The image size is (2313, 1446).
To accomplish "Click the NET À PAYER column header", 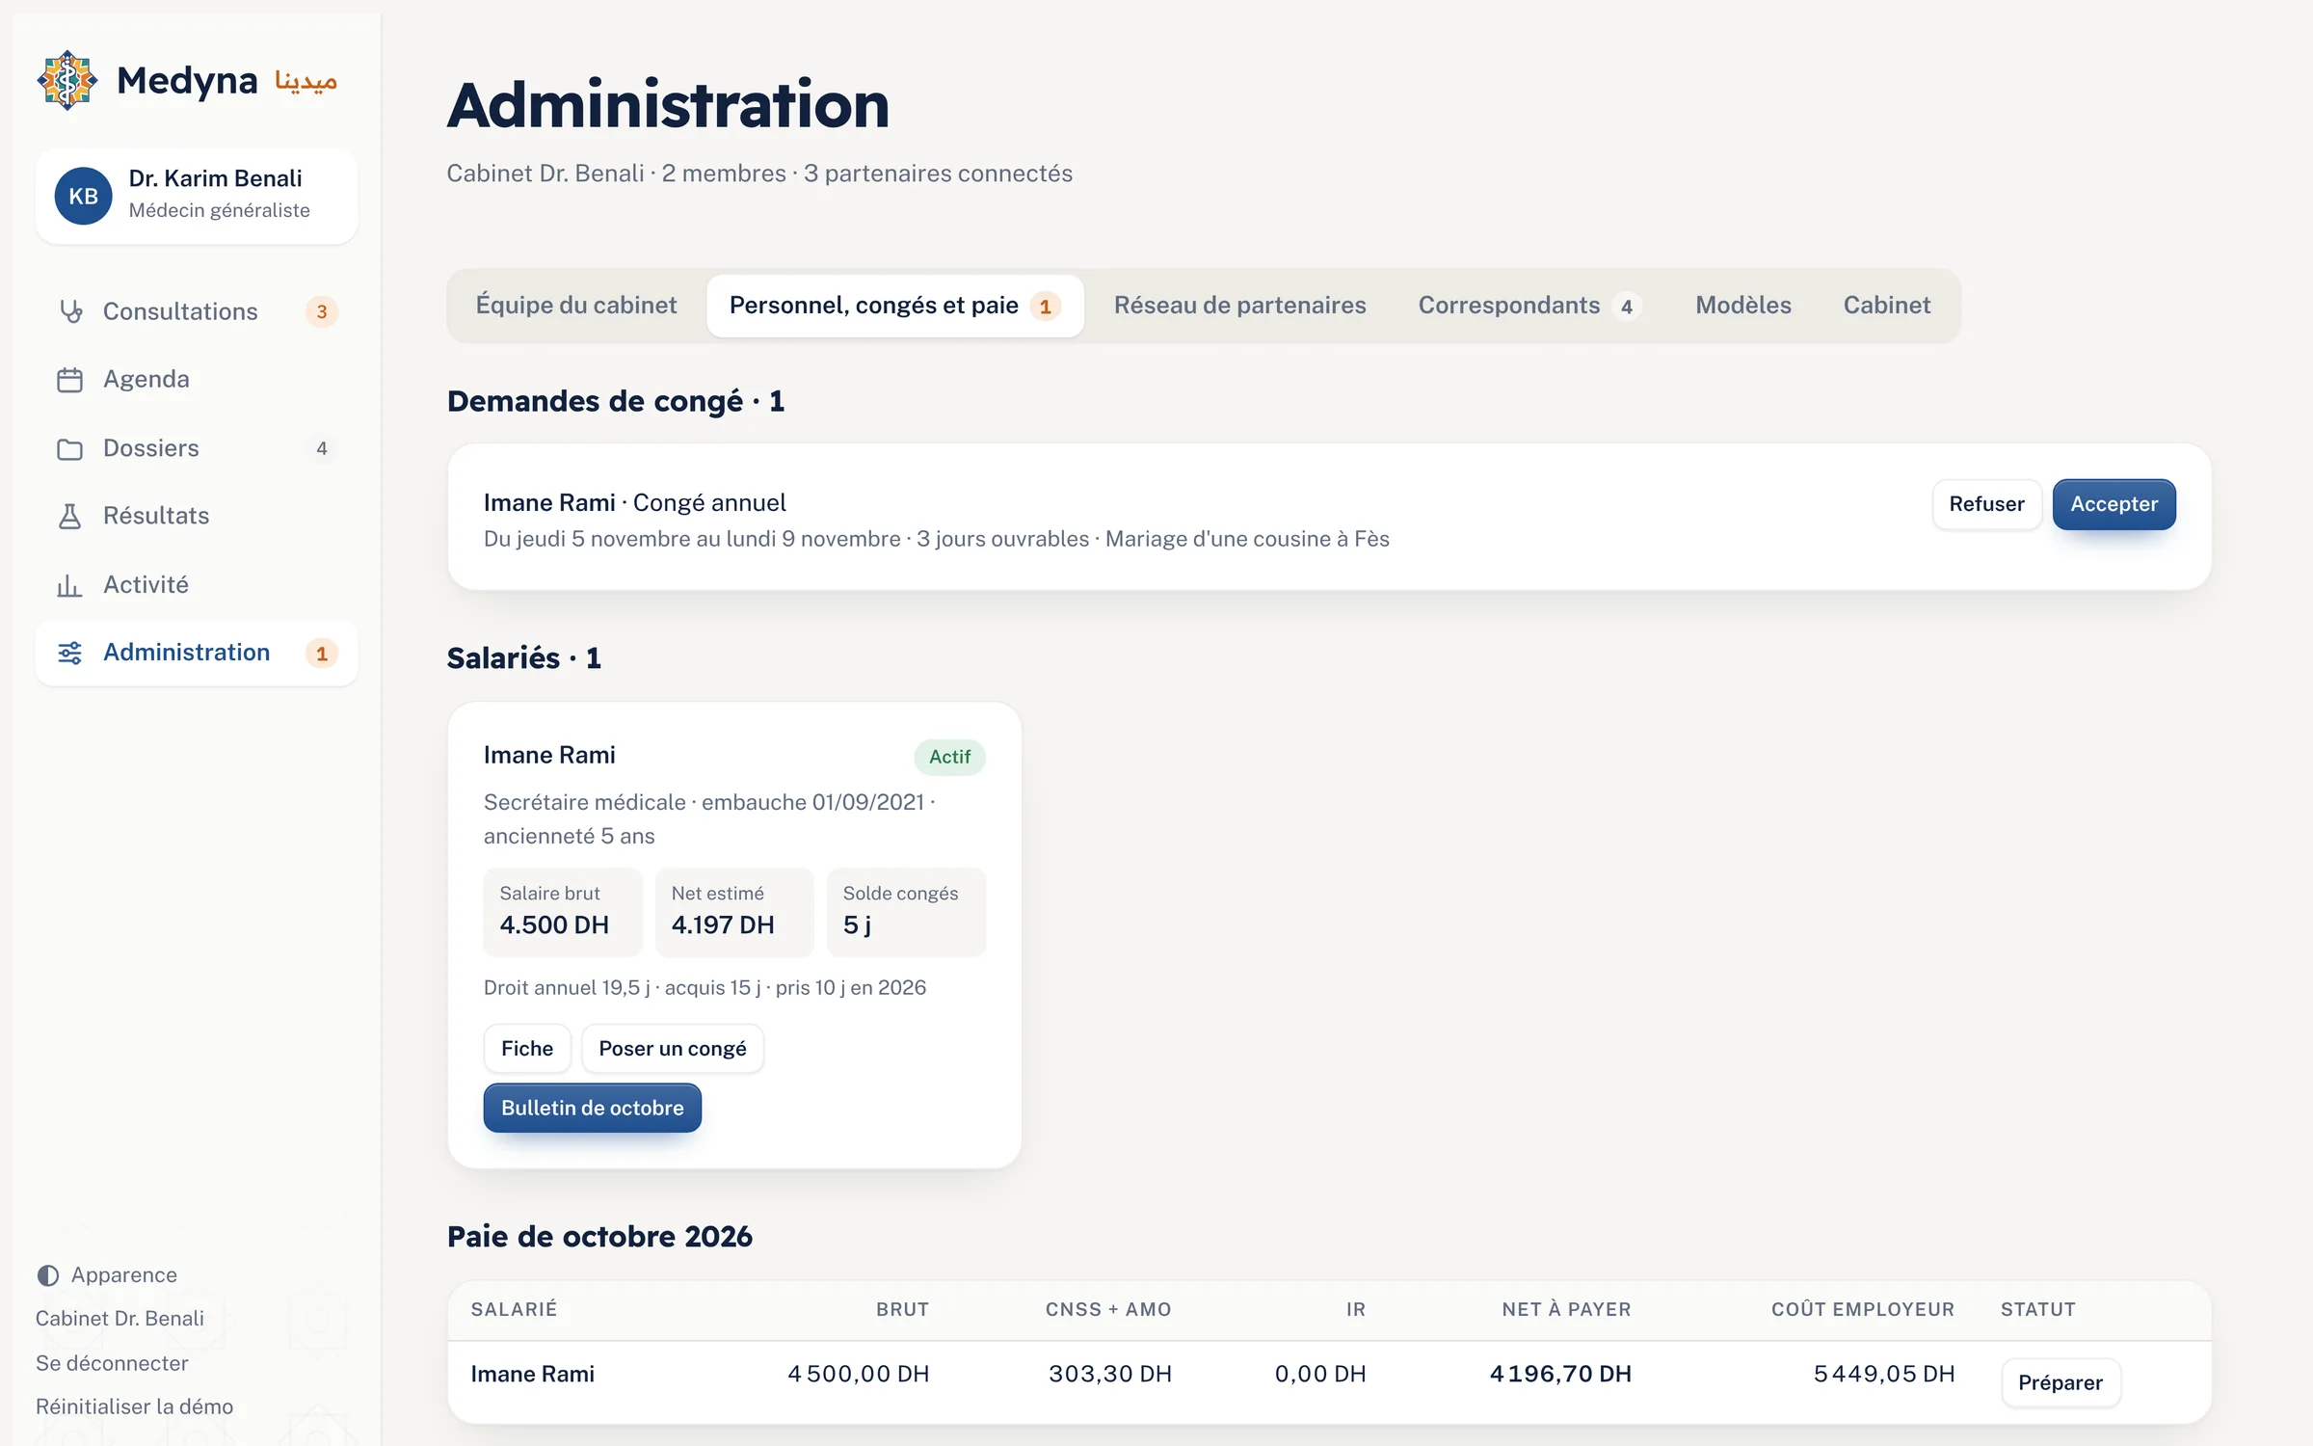I will [x=1566, y=1309].
